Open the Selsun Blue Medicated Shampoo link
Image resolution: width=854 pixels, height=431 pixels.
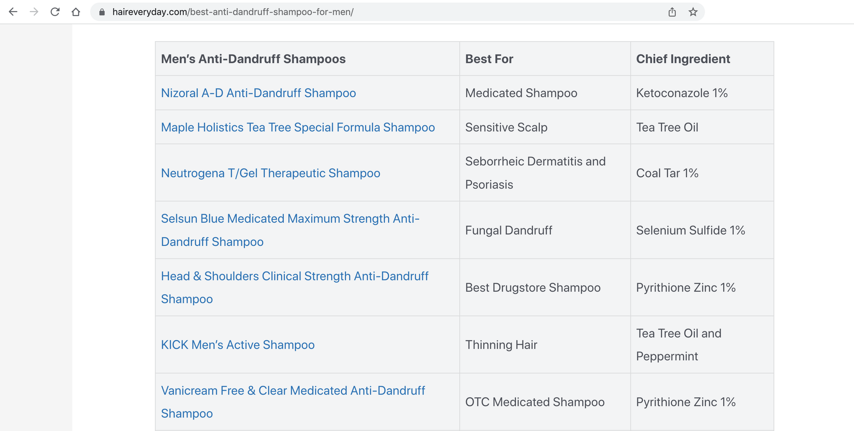(x=290, y=230)
